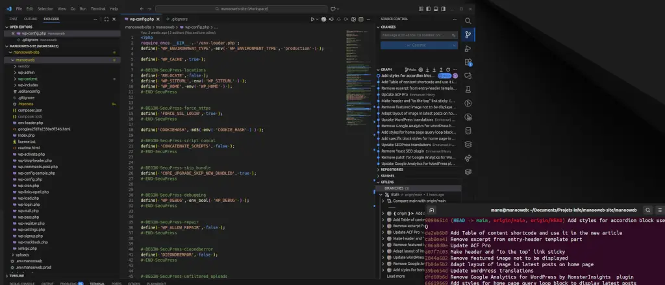Click the manooweb-site workspace search box
Image resolution: width=665 pixels, height=285 pixels.
[242, 8]
